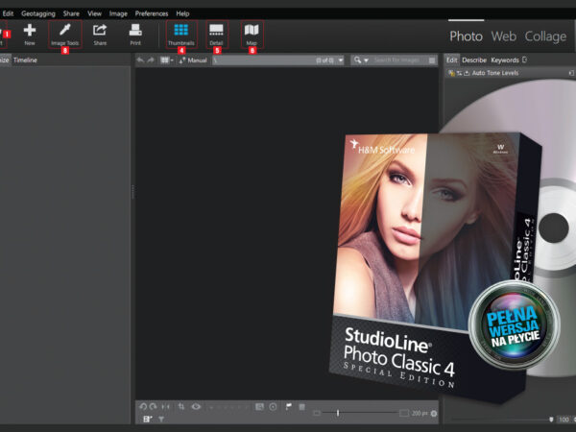Switch to the Collage mode
The height and width of the screenshot is (432, 576).
pos(544,36)
